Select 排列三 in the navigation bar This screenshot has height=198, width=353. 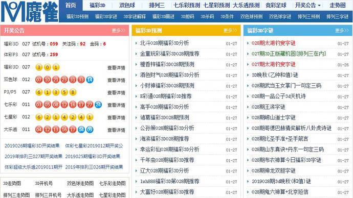(x=157, y=5)
